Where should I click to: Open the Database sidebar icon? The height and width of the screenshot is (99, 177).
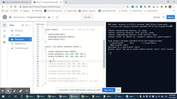[4, 37]
